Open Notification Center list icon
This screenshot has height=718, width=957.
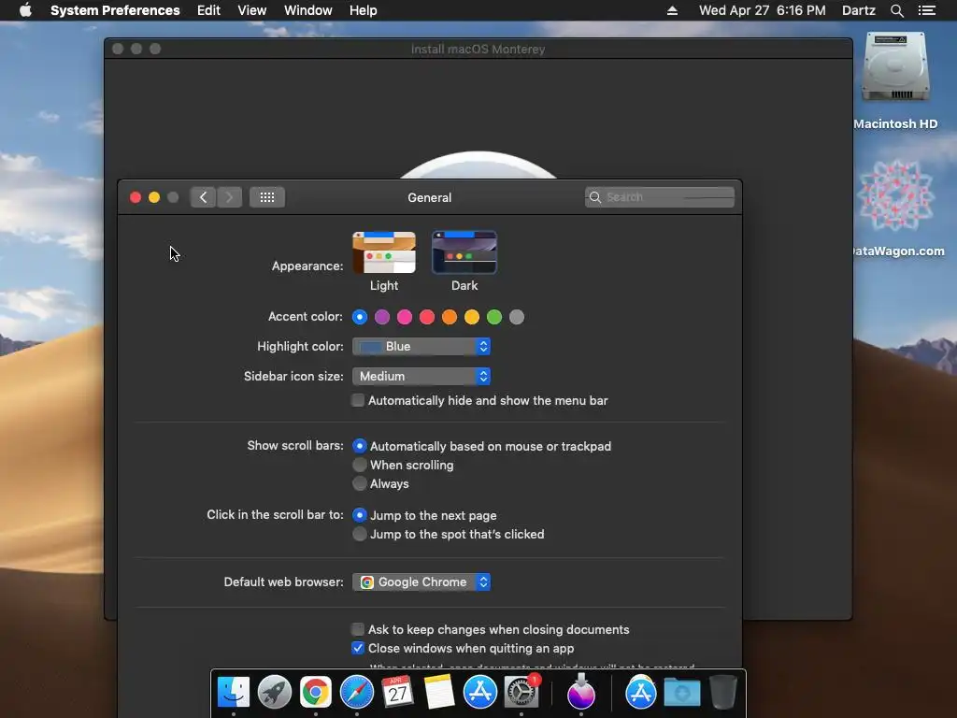(x=927, y=10)
